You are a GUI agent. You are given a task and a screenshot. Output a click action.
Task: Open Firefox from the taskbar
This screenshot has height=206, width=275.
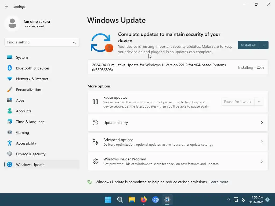pos(144,200)
